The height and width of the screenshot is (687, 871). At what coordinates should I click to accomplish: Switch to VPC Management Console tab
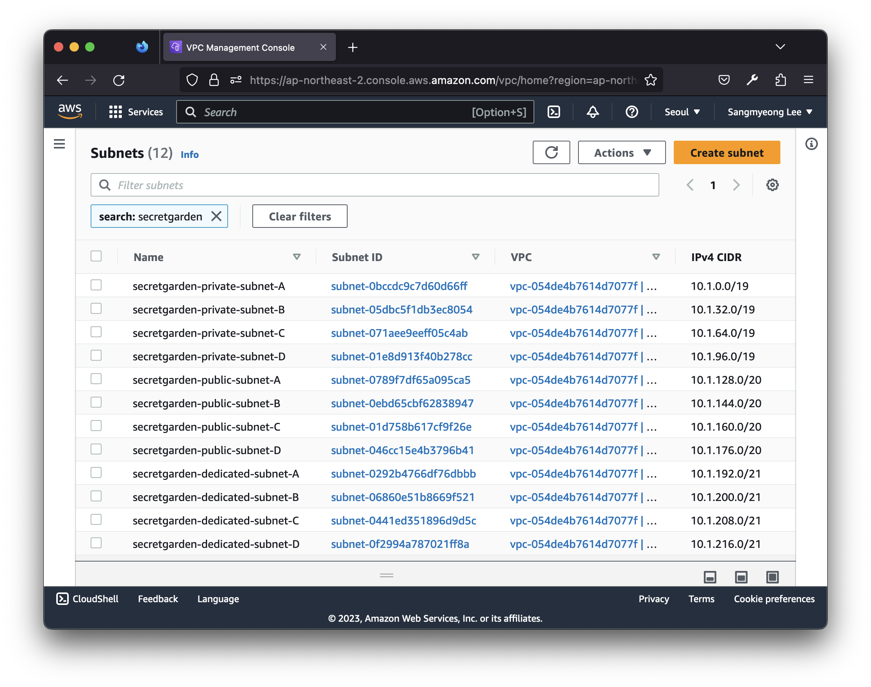(249, 47)
